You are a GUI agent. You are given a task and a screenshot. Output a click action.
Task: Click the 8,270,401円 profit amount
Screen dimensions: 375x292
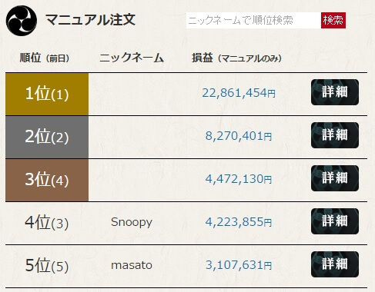coord(239,136)
